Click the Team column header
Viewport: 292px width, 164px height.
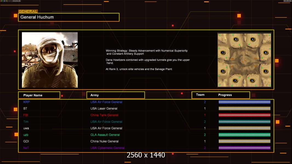click(200, 95)
